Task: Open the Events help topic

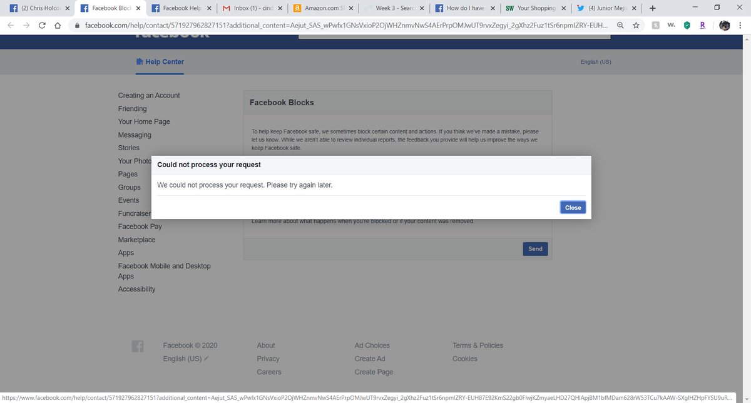Action: [128, 201]
